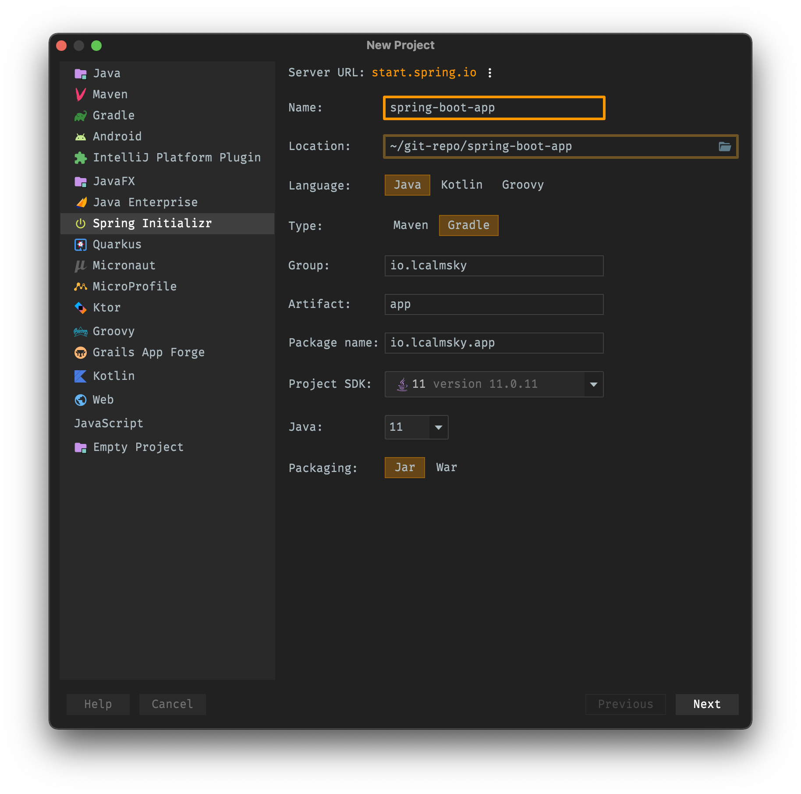This screenshot has width=801, height=794.
Task: Click the MicroProfile logo icon
Action: click(x=81, y=287)
